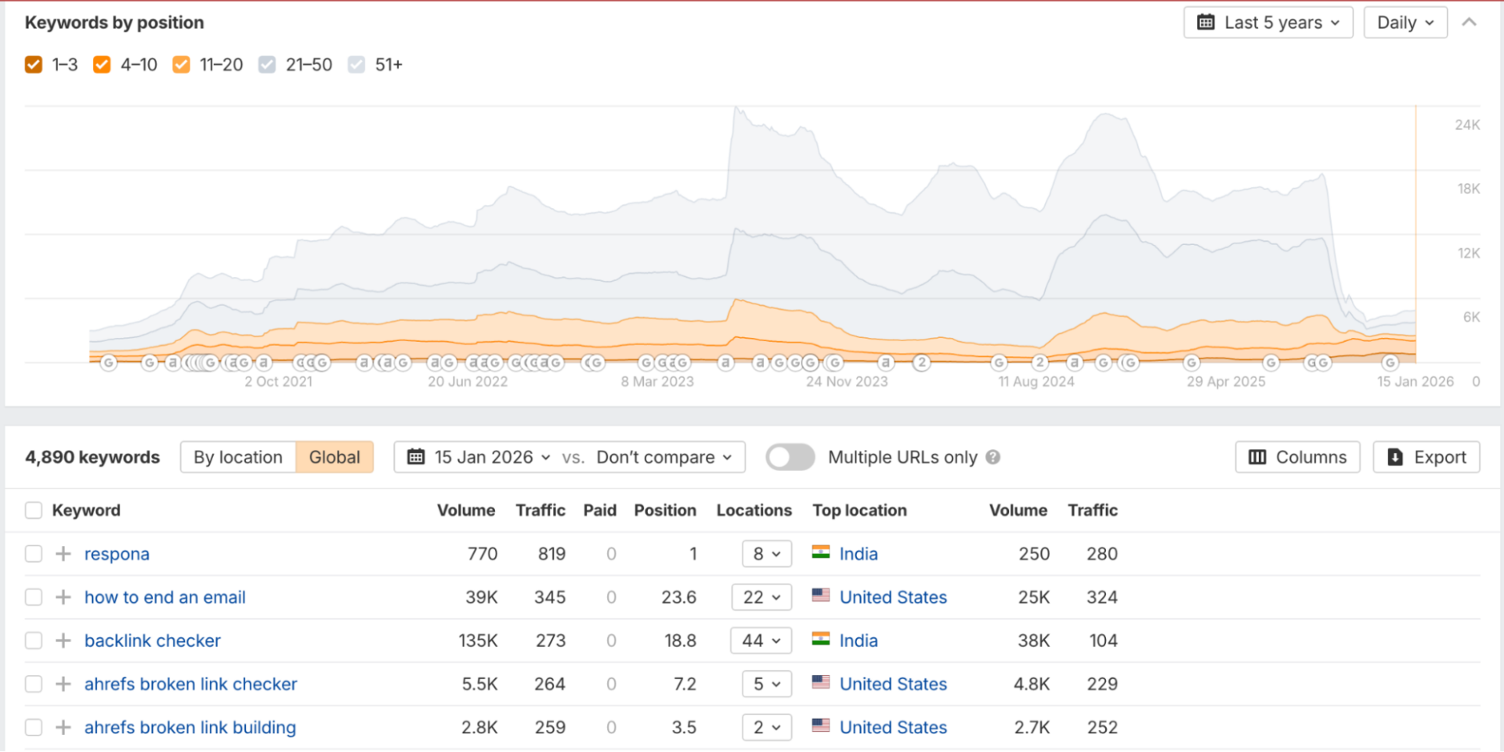Open the Locations dropdown for backlink checker
This screenshot has width=1504, height=752.
pyautogui.click(x=760, y=640)
